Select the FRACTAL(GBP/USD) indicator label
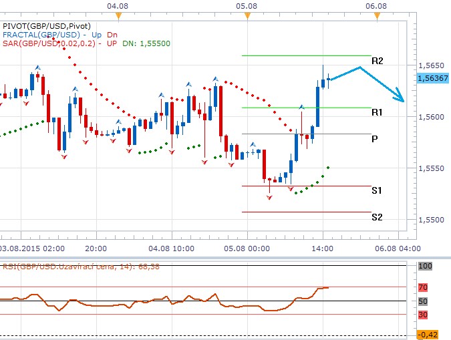The width and height of the screenshot is (451, 340). pyautogui.click(x=43, y=34)
